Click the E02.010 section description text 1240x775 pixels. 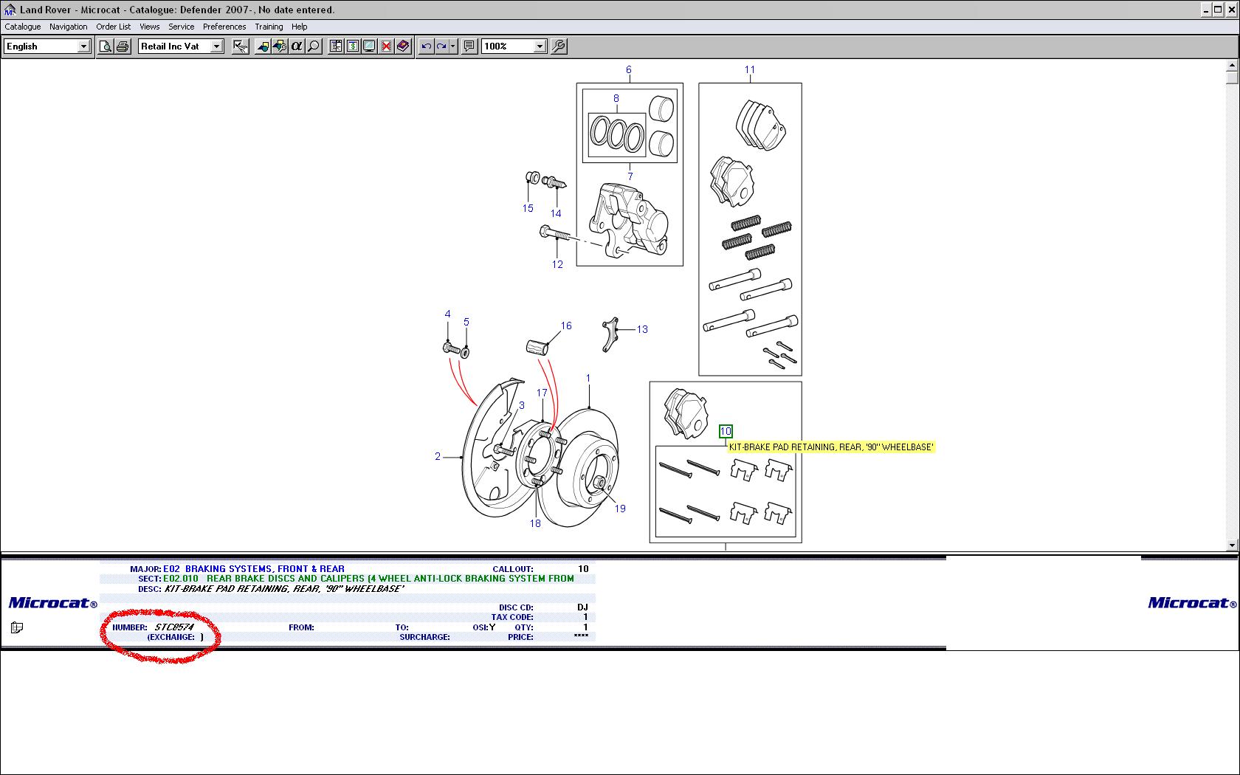click(x=390, y=579)
